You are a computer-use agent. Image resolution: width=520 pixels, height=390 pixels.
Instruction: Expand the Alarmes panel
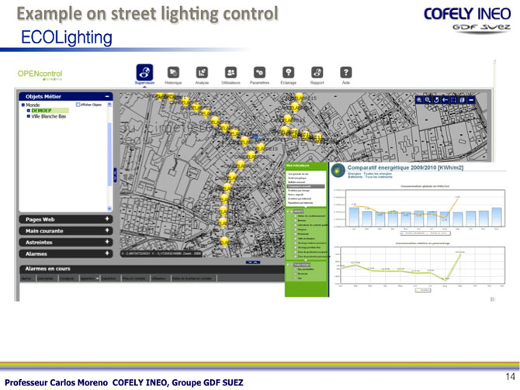(x=107, y=254)
